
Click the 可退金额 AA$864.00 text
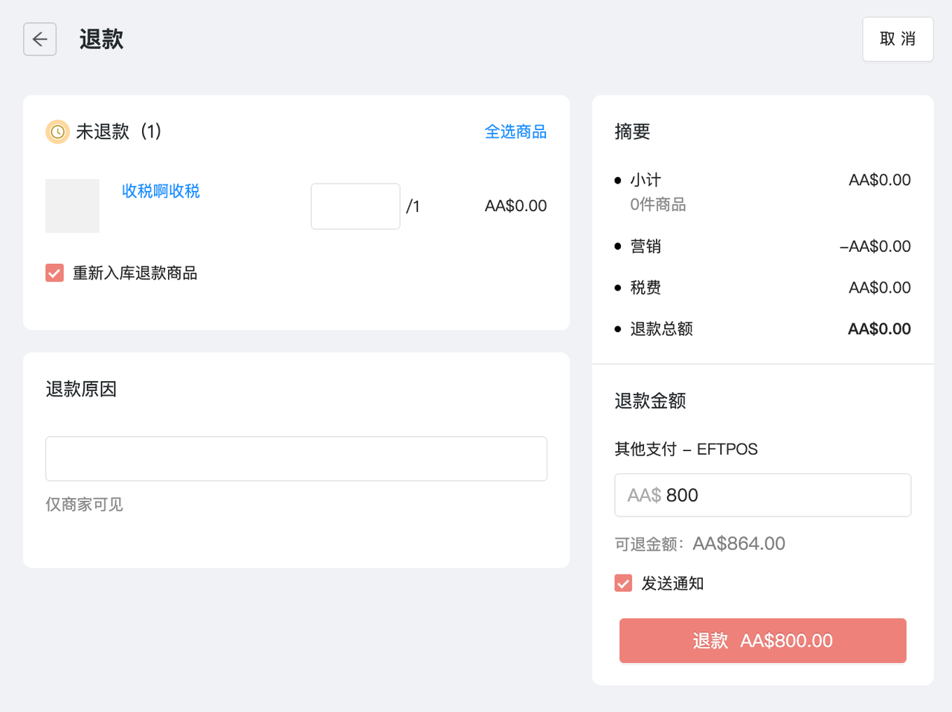pos(700,544)
